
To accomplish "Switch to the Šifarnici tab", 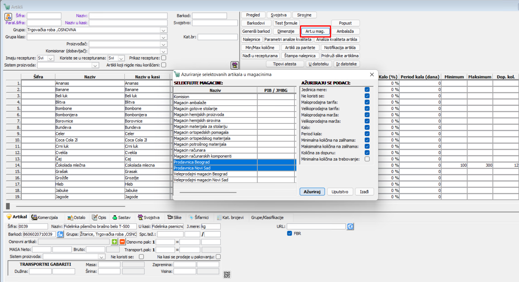I will click(x=198, y=218).
